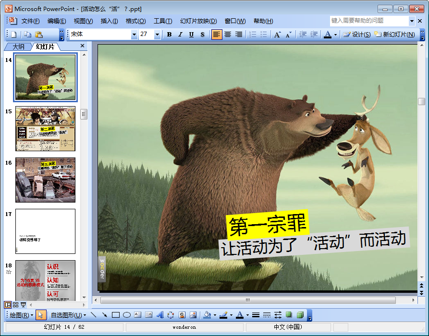Go to next slide via double-down arrows
This screenshot has width=429, height=336.
click(x=421, y=292)
